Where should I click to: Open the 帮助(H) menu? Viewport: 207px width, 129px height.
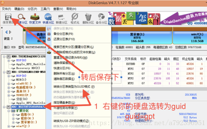[71, 9]
